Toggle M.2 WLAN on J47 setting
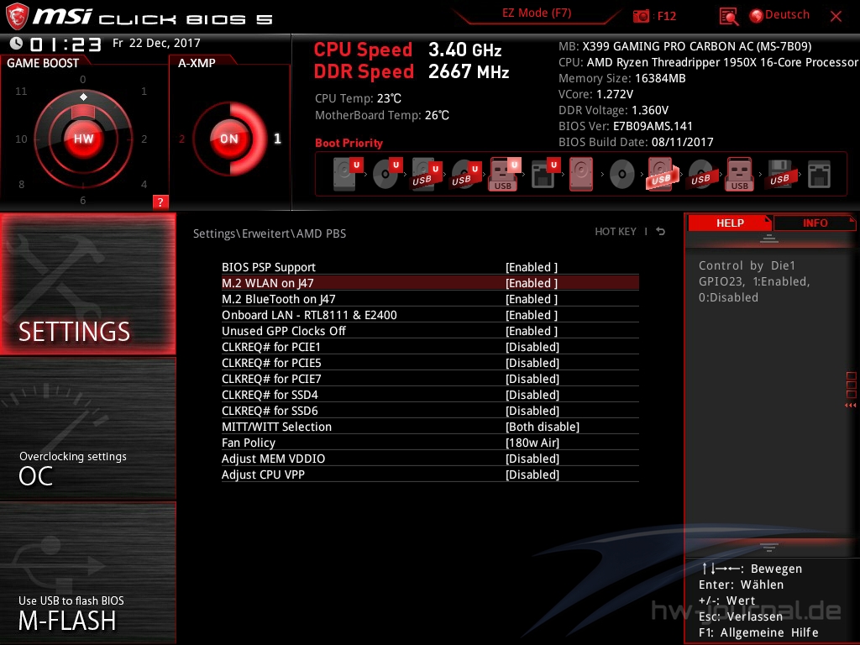 point(430,283)
